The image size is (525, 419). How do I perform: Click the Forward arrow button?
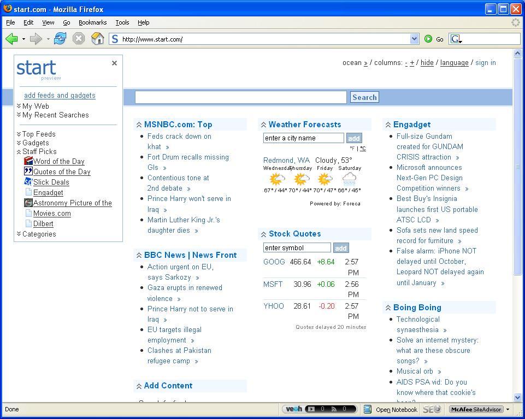click(36, 39)
